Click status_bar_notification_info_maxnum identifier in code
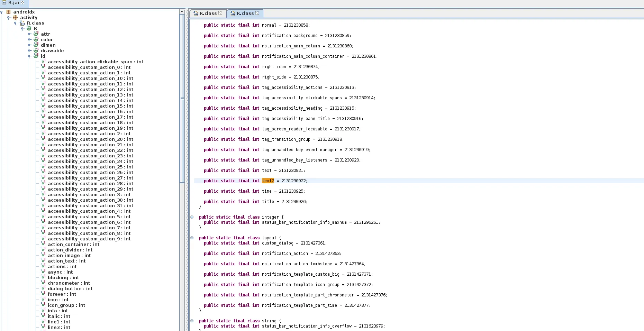Screen dimensions: 644x331 click(x=304, y=222)
